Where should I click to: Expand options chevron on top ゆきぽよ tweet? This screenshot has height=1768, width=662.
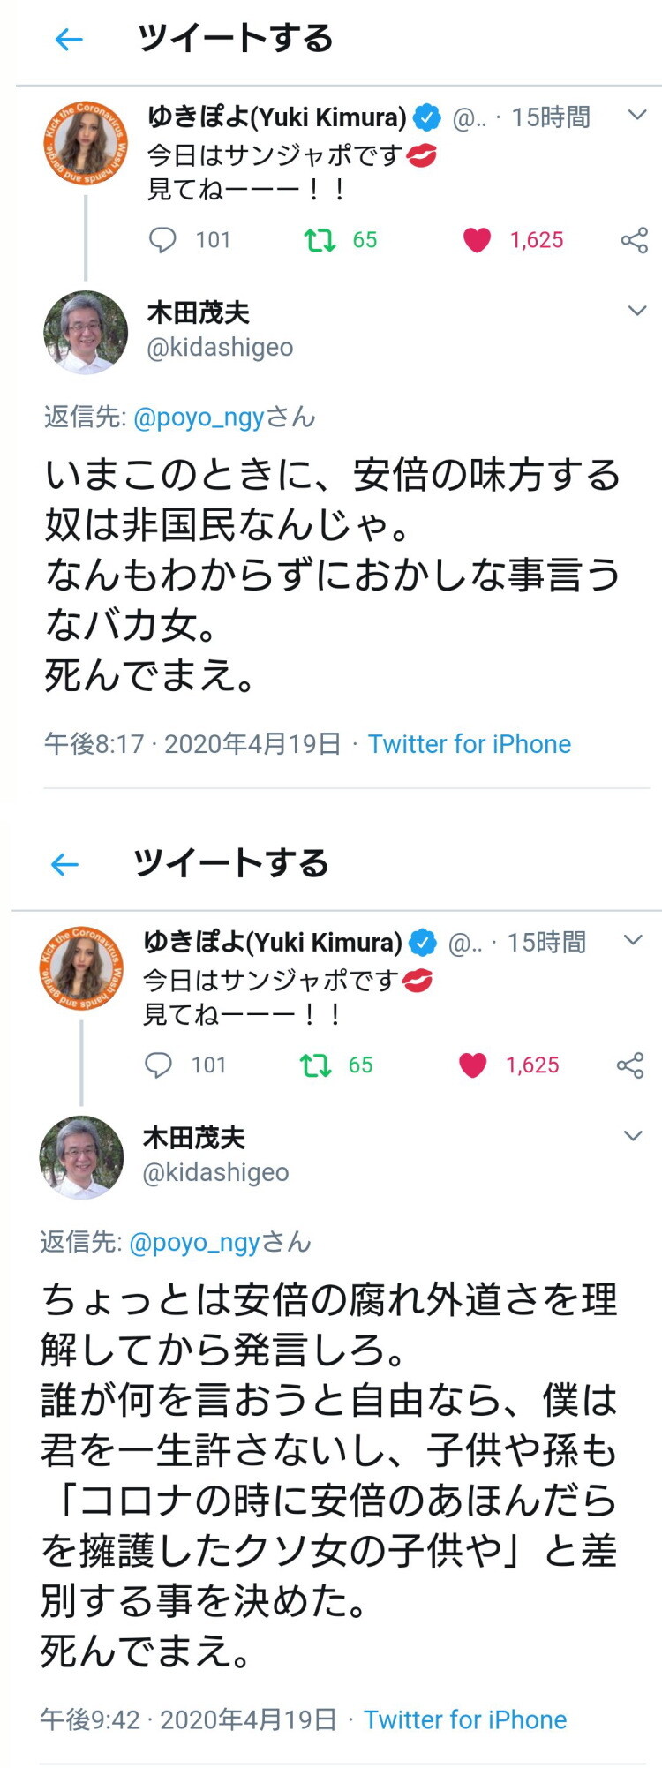(x=637, y=115)
